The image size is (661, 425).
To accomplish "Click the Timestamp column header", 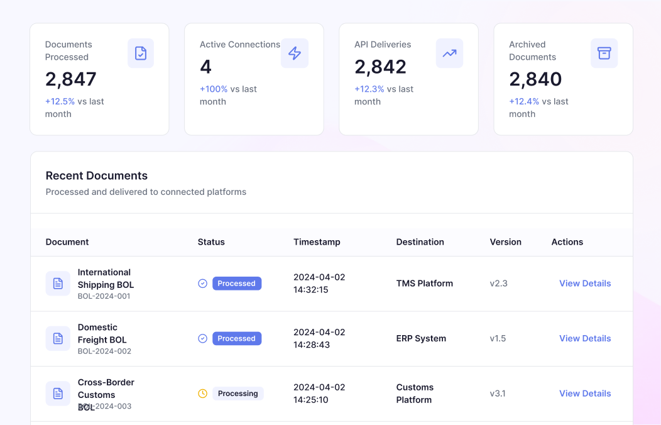I will click(x=317, y=242).
